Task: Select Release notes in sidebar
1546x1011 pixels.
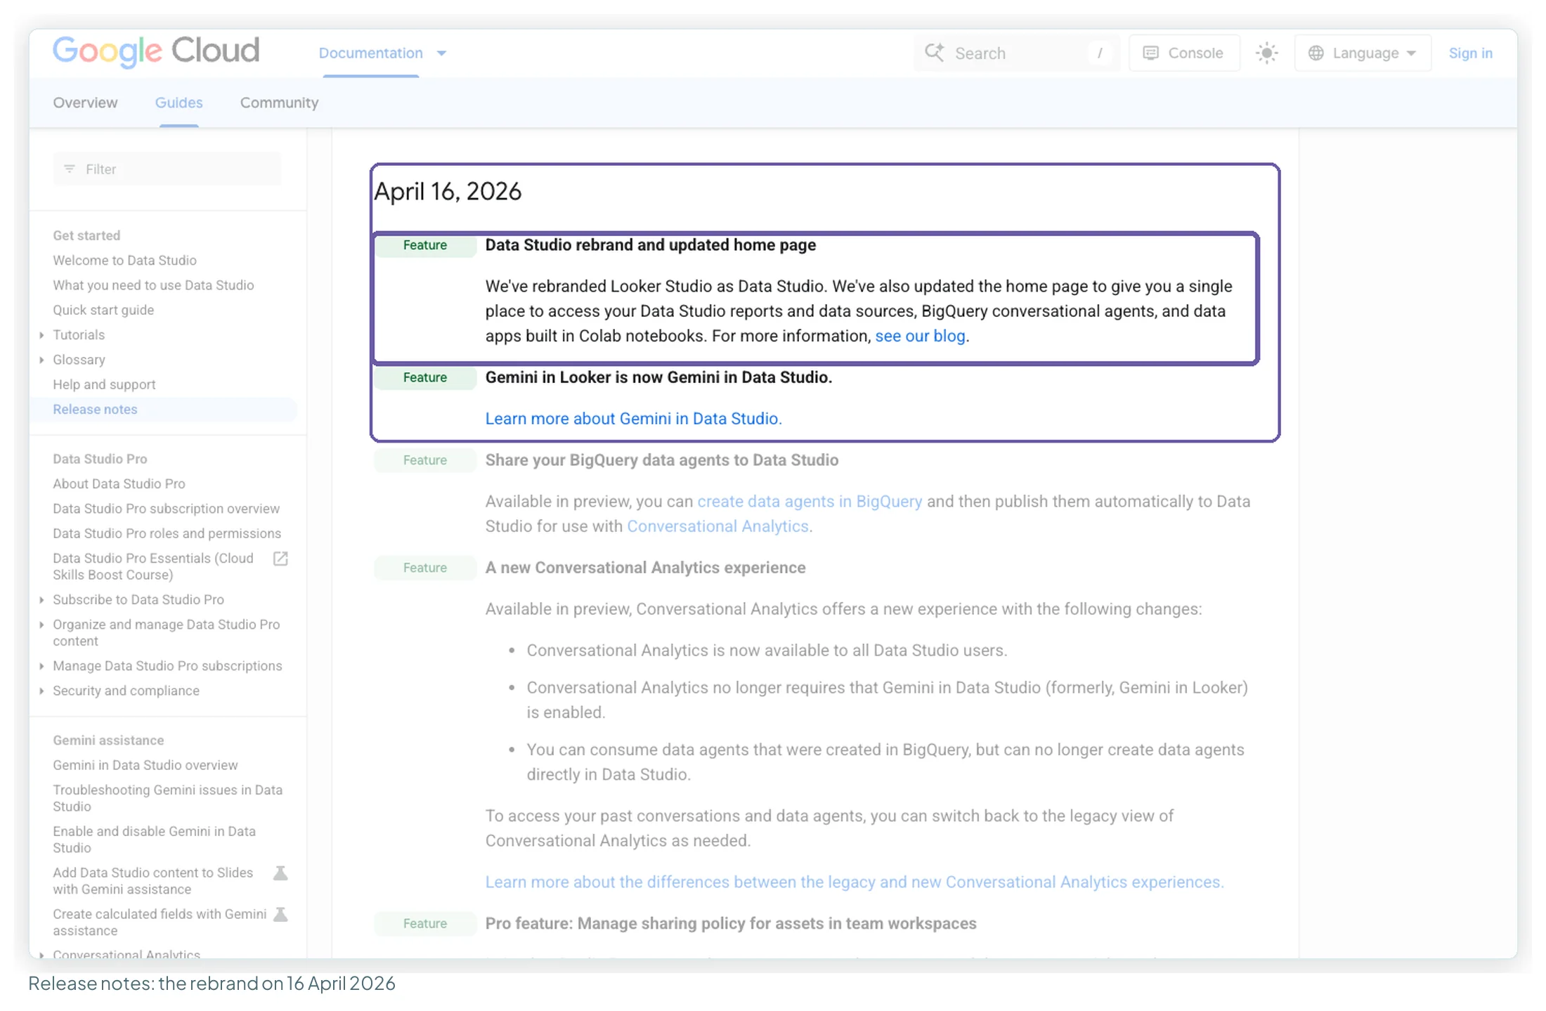Action: 95,410
